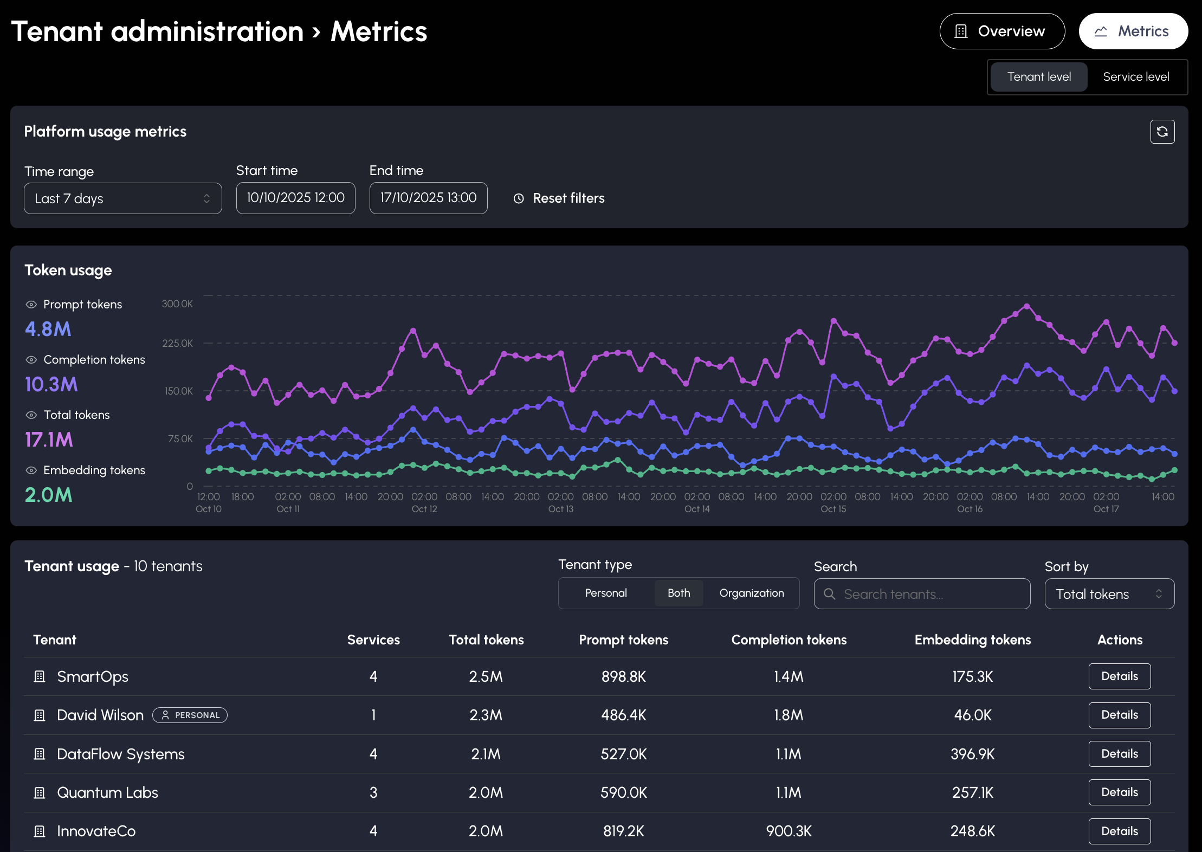Open Details for DataFlow Systems
The height and width of the screenshot is (852, 1202).
point(1120,754)
